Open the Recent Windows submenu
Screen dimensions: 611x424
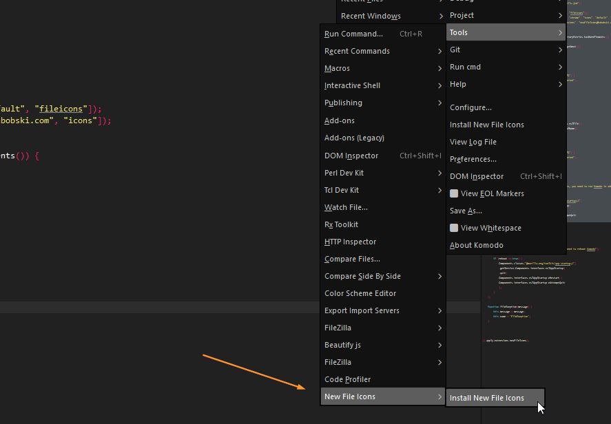[391, 16]
